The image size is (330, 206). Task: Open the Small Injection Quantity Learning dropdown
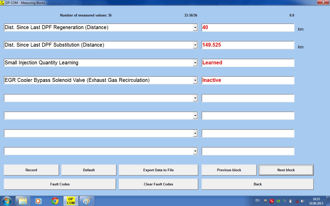pyautogui.click(x=195, y=63)
